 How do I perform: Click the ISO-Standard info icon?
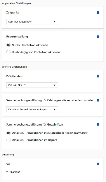pos(98,76)
